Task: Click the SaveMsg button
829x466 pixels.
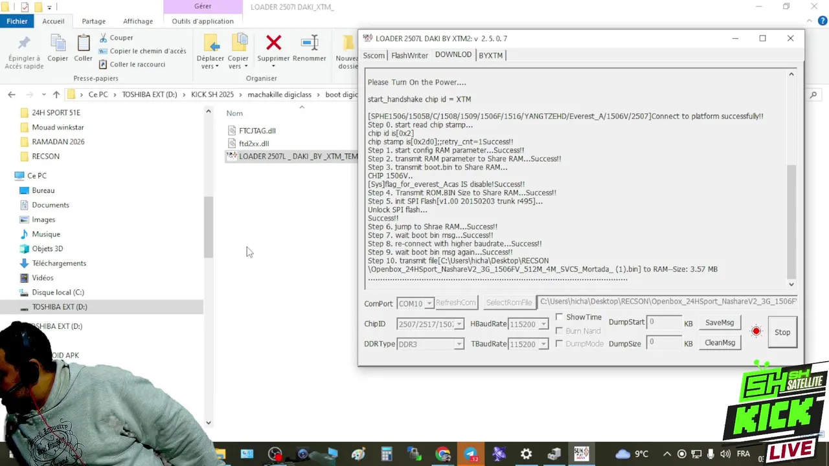Action: pos(720,322)
